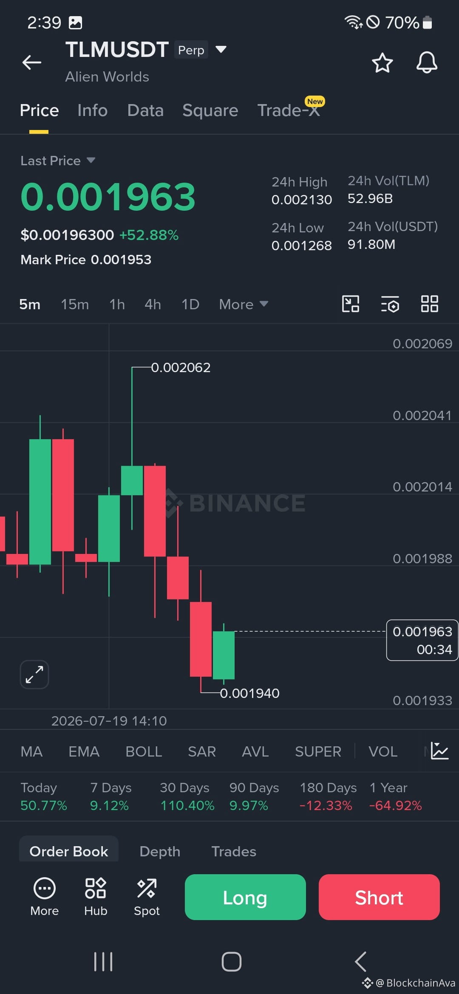Tap the Alien Worlds subtitle
The height and width of the screenshot is (994, 459).
coord(107,77)
